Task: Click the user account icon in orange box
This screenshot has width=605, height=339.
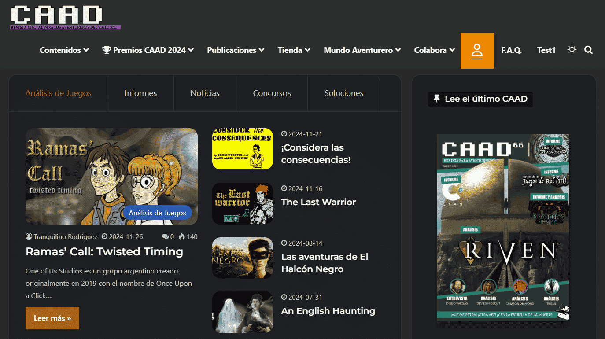Action: click(x=477, y=51)
